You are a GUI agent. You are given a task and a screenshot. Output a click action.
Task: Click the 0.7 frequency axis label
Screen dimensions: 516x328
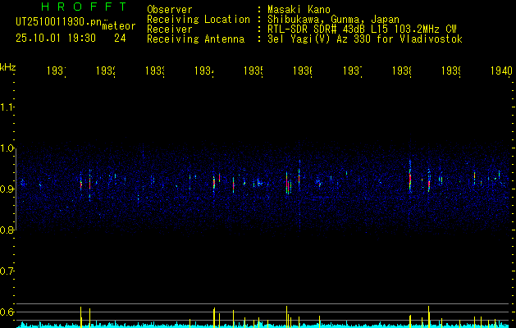pos(7,271)
